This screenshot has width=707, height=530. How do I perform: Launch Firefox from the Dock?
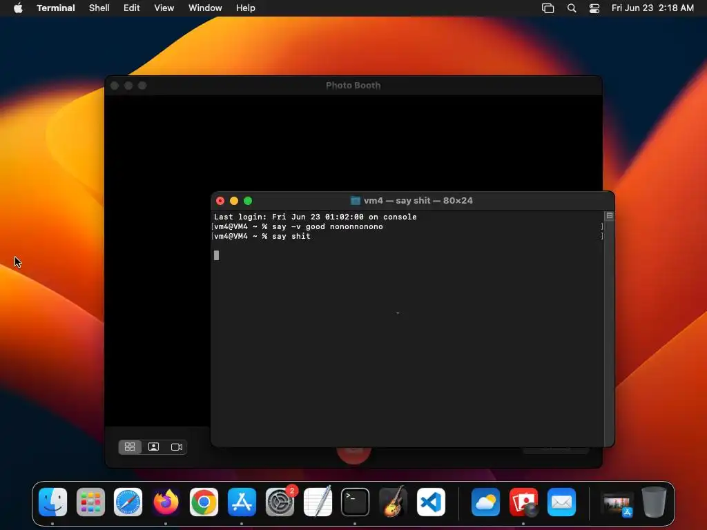(x=166, y=502)
